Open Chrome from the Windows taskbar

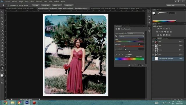(x=5, y=103)
